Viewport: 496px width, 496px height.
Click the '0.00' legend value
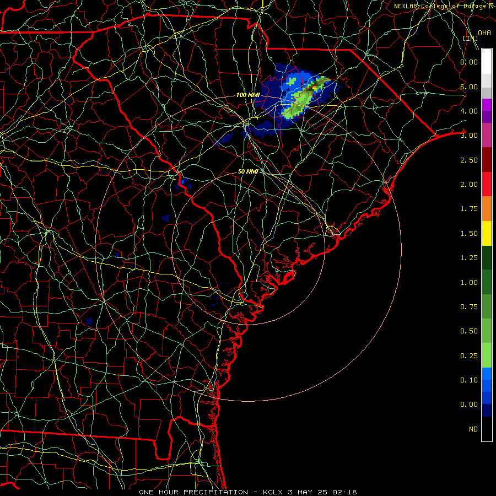click(469, 405)
